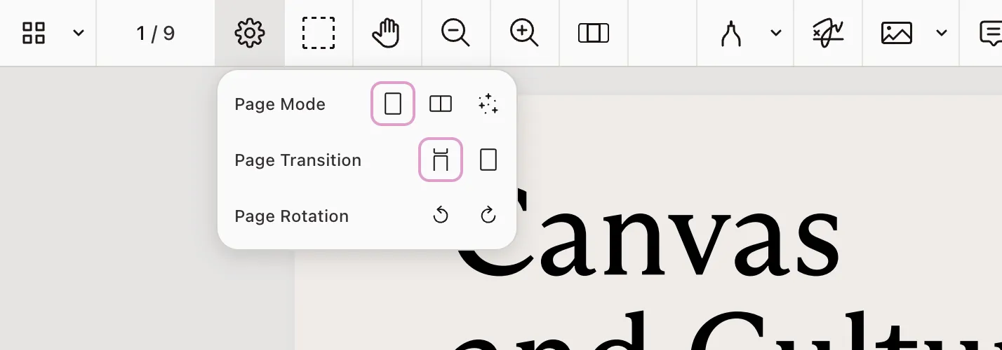The image size is (1002, 350).
Task: Open the comment note tool
Action: [x=991, y=33]
